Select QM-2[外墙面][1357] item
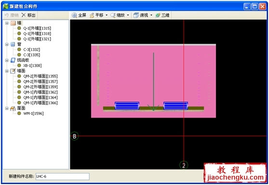This screenshot has height=185, width=269. pos(40,82)
